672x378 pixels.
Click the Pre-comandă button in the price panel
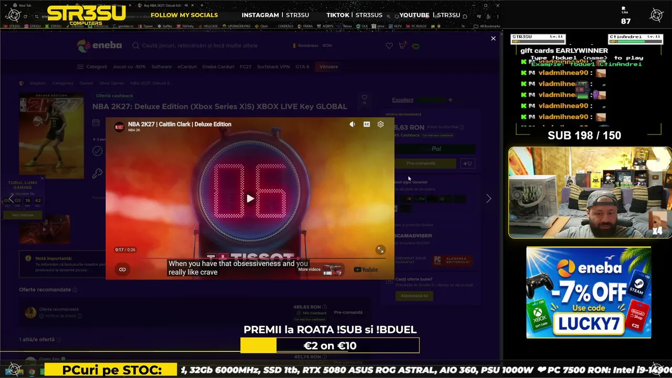[x=421, y=163]
